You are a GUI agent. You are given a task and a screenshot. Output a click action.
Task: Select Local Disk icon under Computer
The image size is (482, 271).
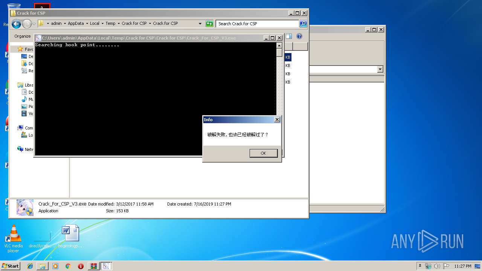[24, 135]
